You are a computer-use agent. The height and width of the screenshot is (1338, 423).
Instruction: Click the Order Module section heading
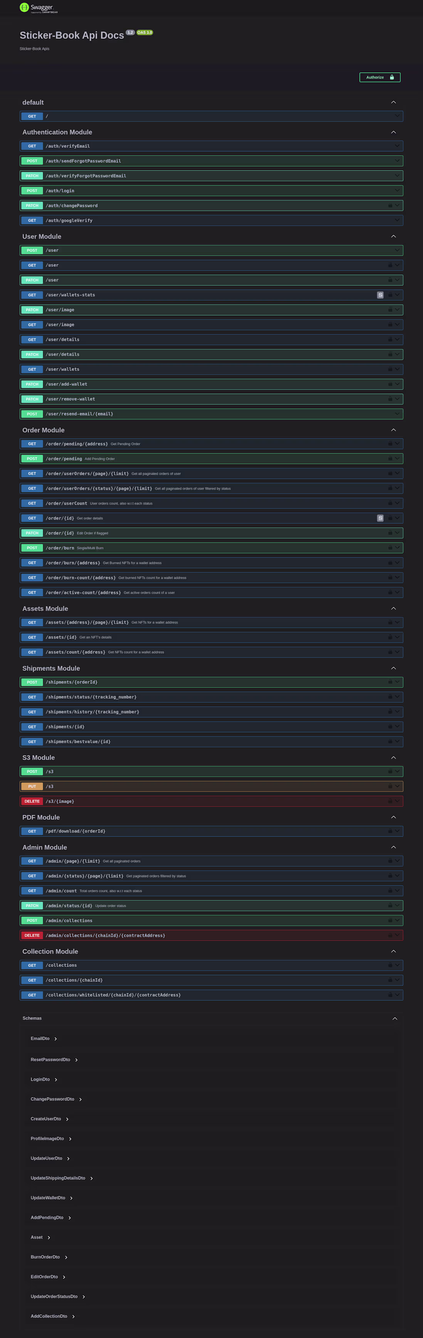coord(43,430)
